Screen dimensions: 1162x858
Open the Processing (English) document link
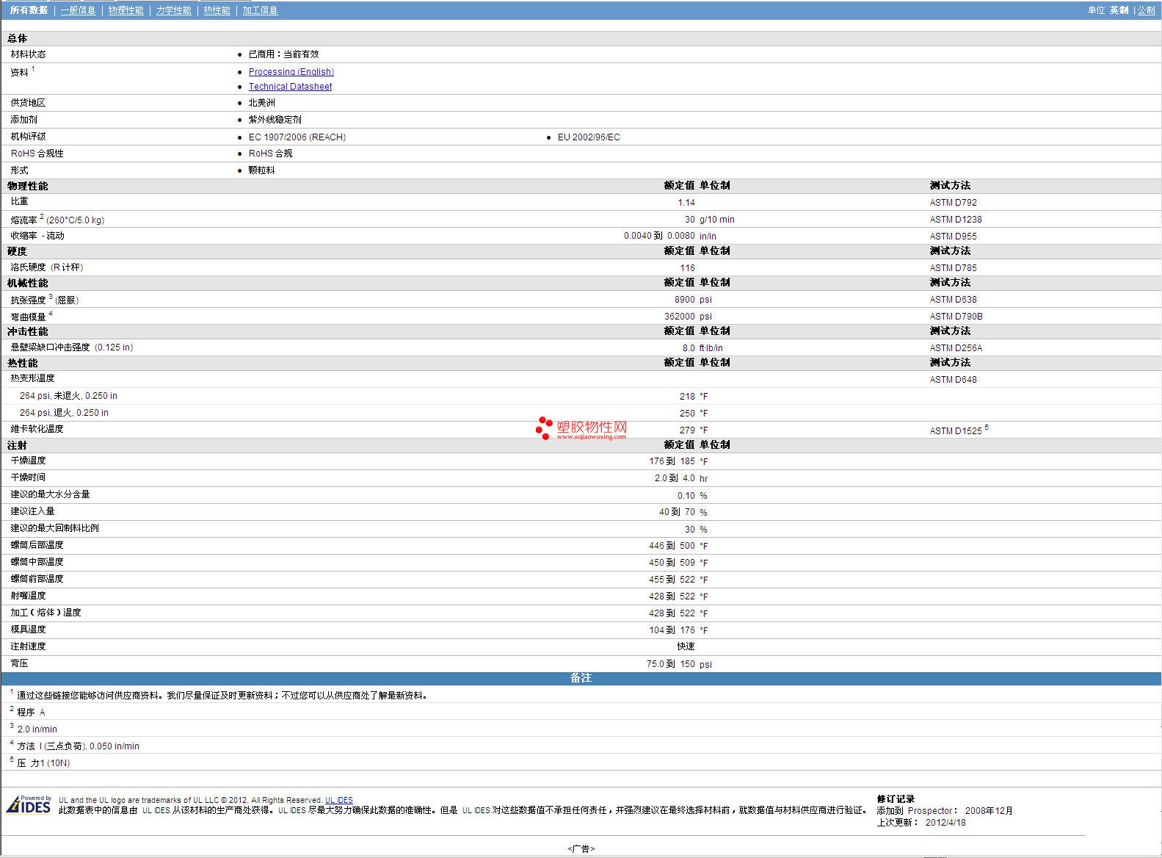291,72
